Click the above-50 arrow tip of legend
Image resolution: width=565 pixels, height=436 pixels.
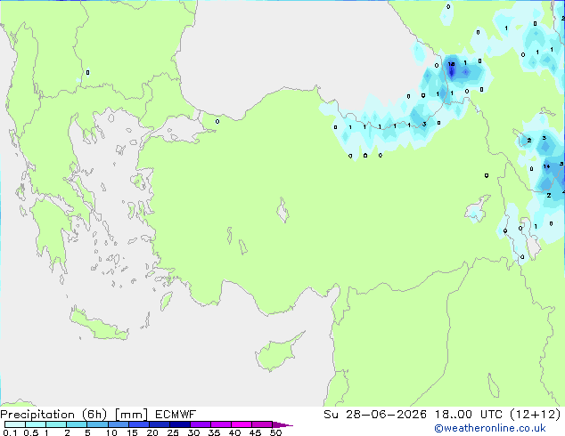pyautogui.click(x=282, y=424)
